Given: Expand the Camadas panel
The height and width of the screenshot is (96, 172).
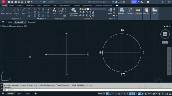Looking at the screenshot, I should 88,19.
